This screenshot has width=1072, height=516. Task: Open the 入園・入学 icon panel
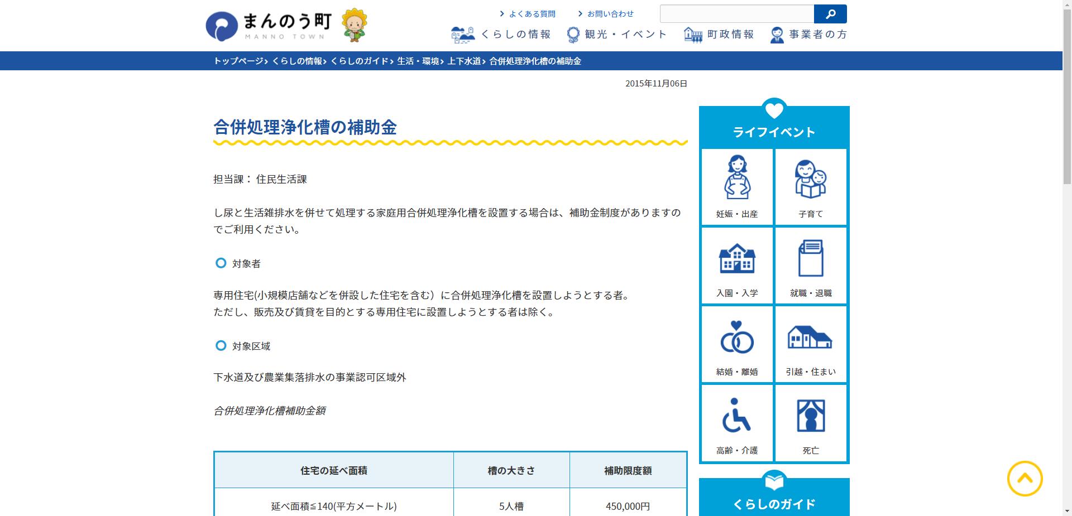pos(736,266)
